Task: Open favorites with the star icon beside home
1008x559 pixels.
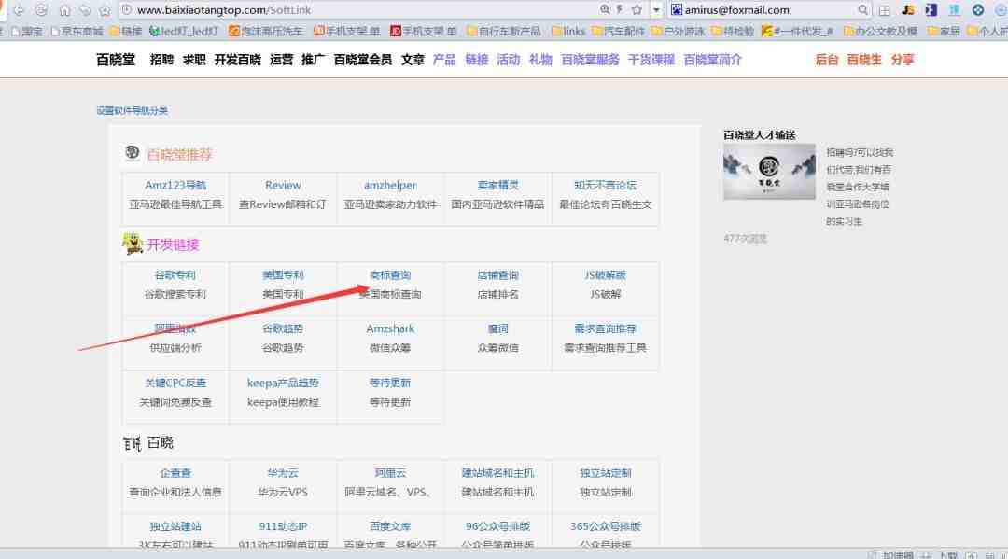Action: (x=105, y=10)
